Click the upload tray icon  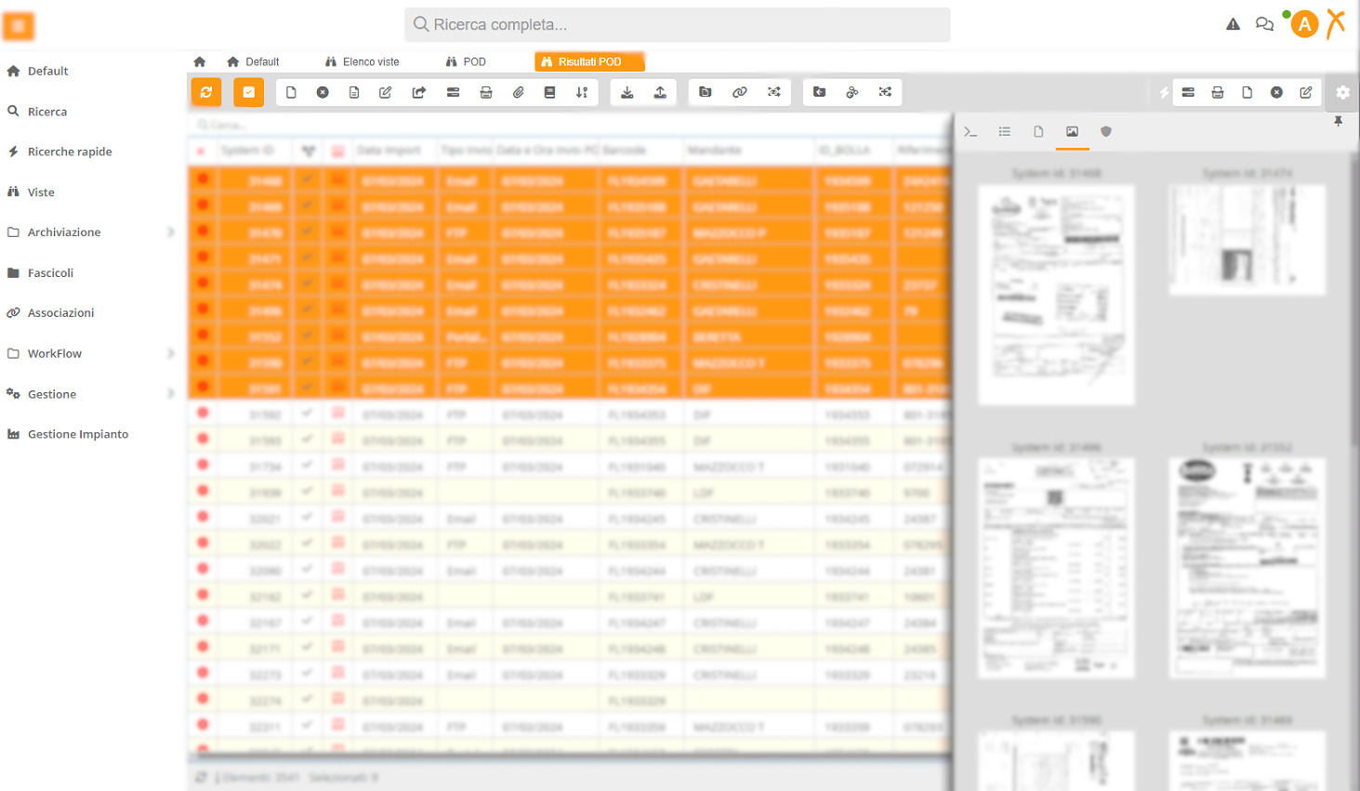point(660,92)
